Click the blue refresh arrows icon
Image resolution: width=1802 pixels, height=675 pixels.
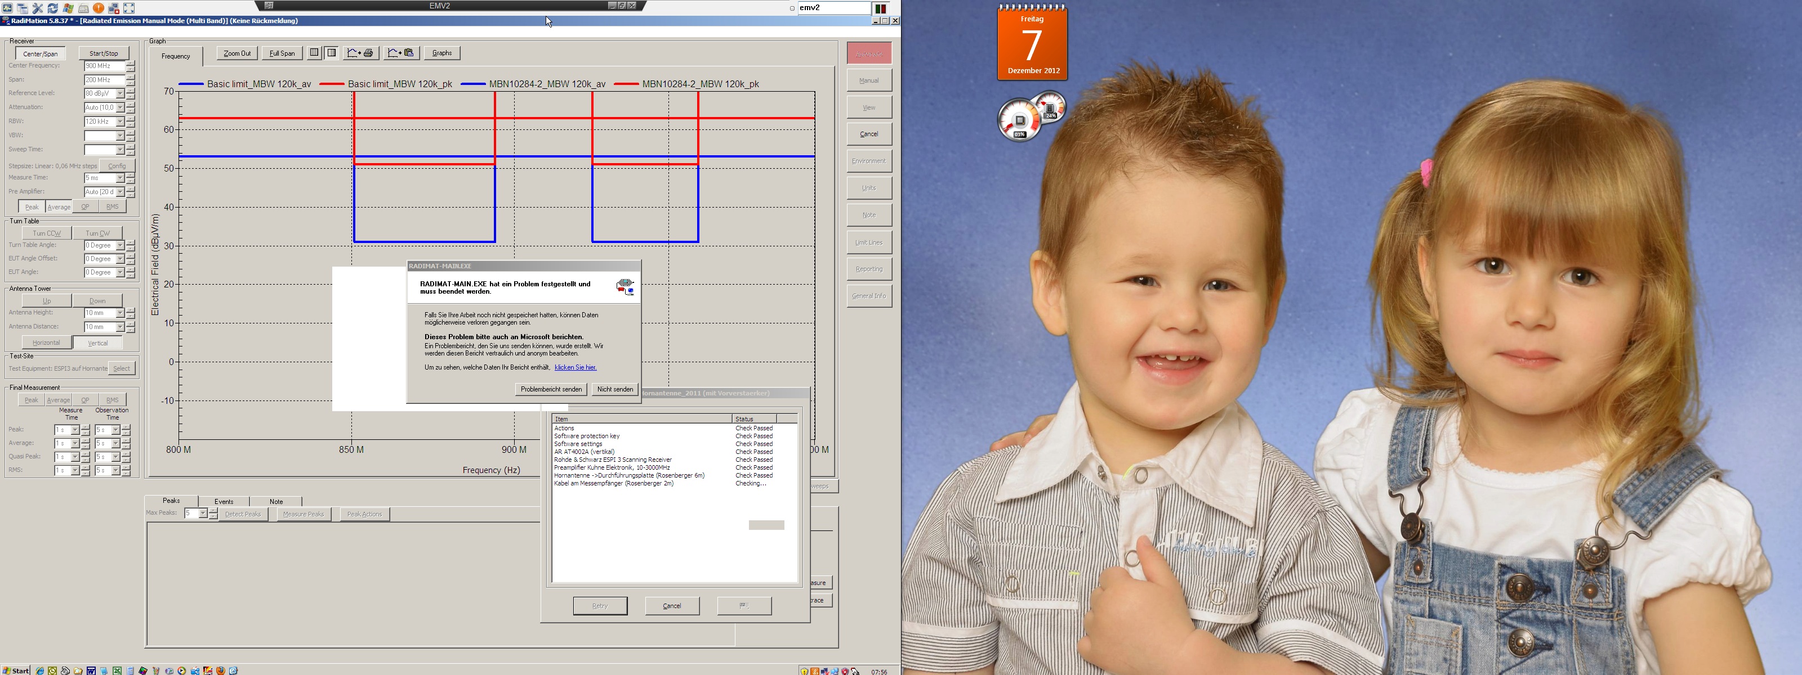pos(52,8)
